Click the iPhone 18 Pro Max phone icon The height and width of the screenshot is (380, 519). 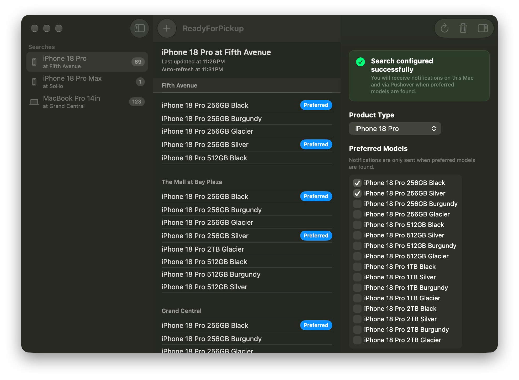coord(34,82)
